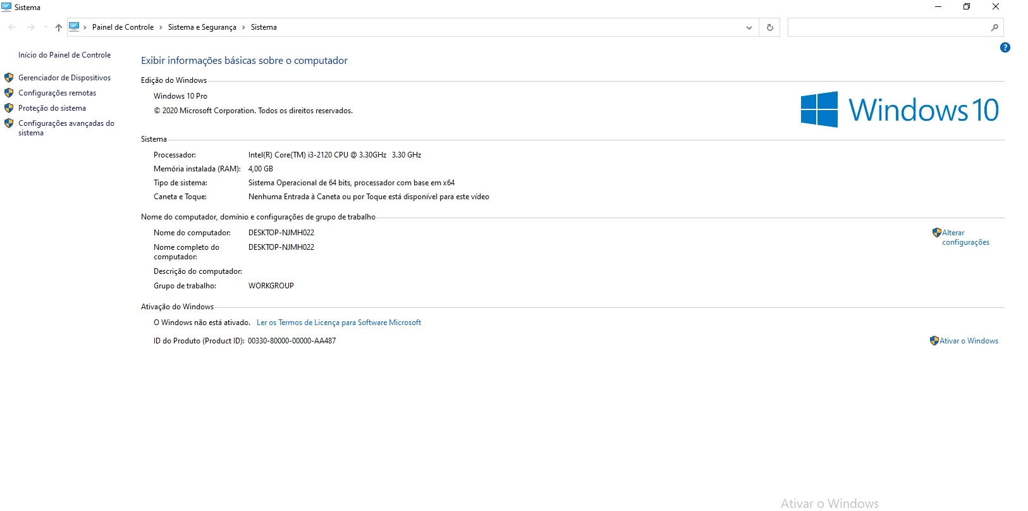Expand chevron after Painel de Controle breadcrumb
This screenshot has height=511, width=1028.
[x=161, y=27]
